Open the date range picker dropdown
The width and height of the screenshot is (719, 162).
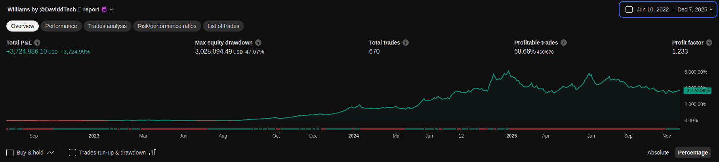(x=668, y=9)
